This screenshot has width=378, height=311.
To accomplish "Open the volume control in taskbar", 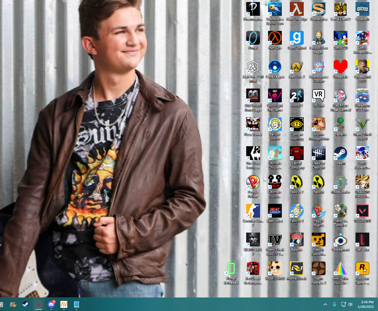I will [x=351, y=304].
